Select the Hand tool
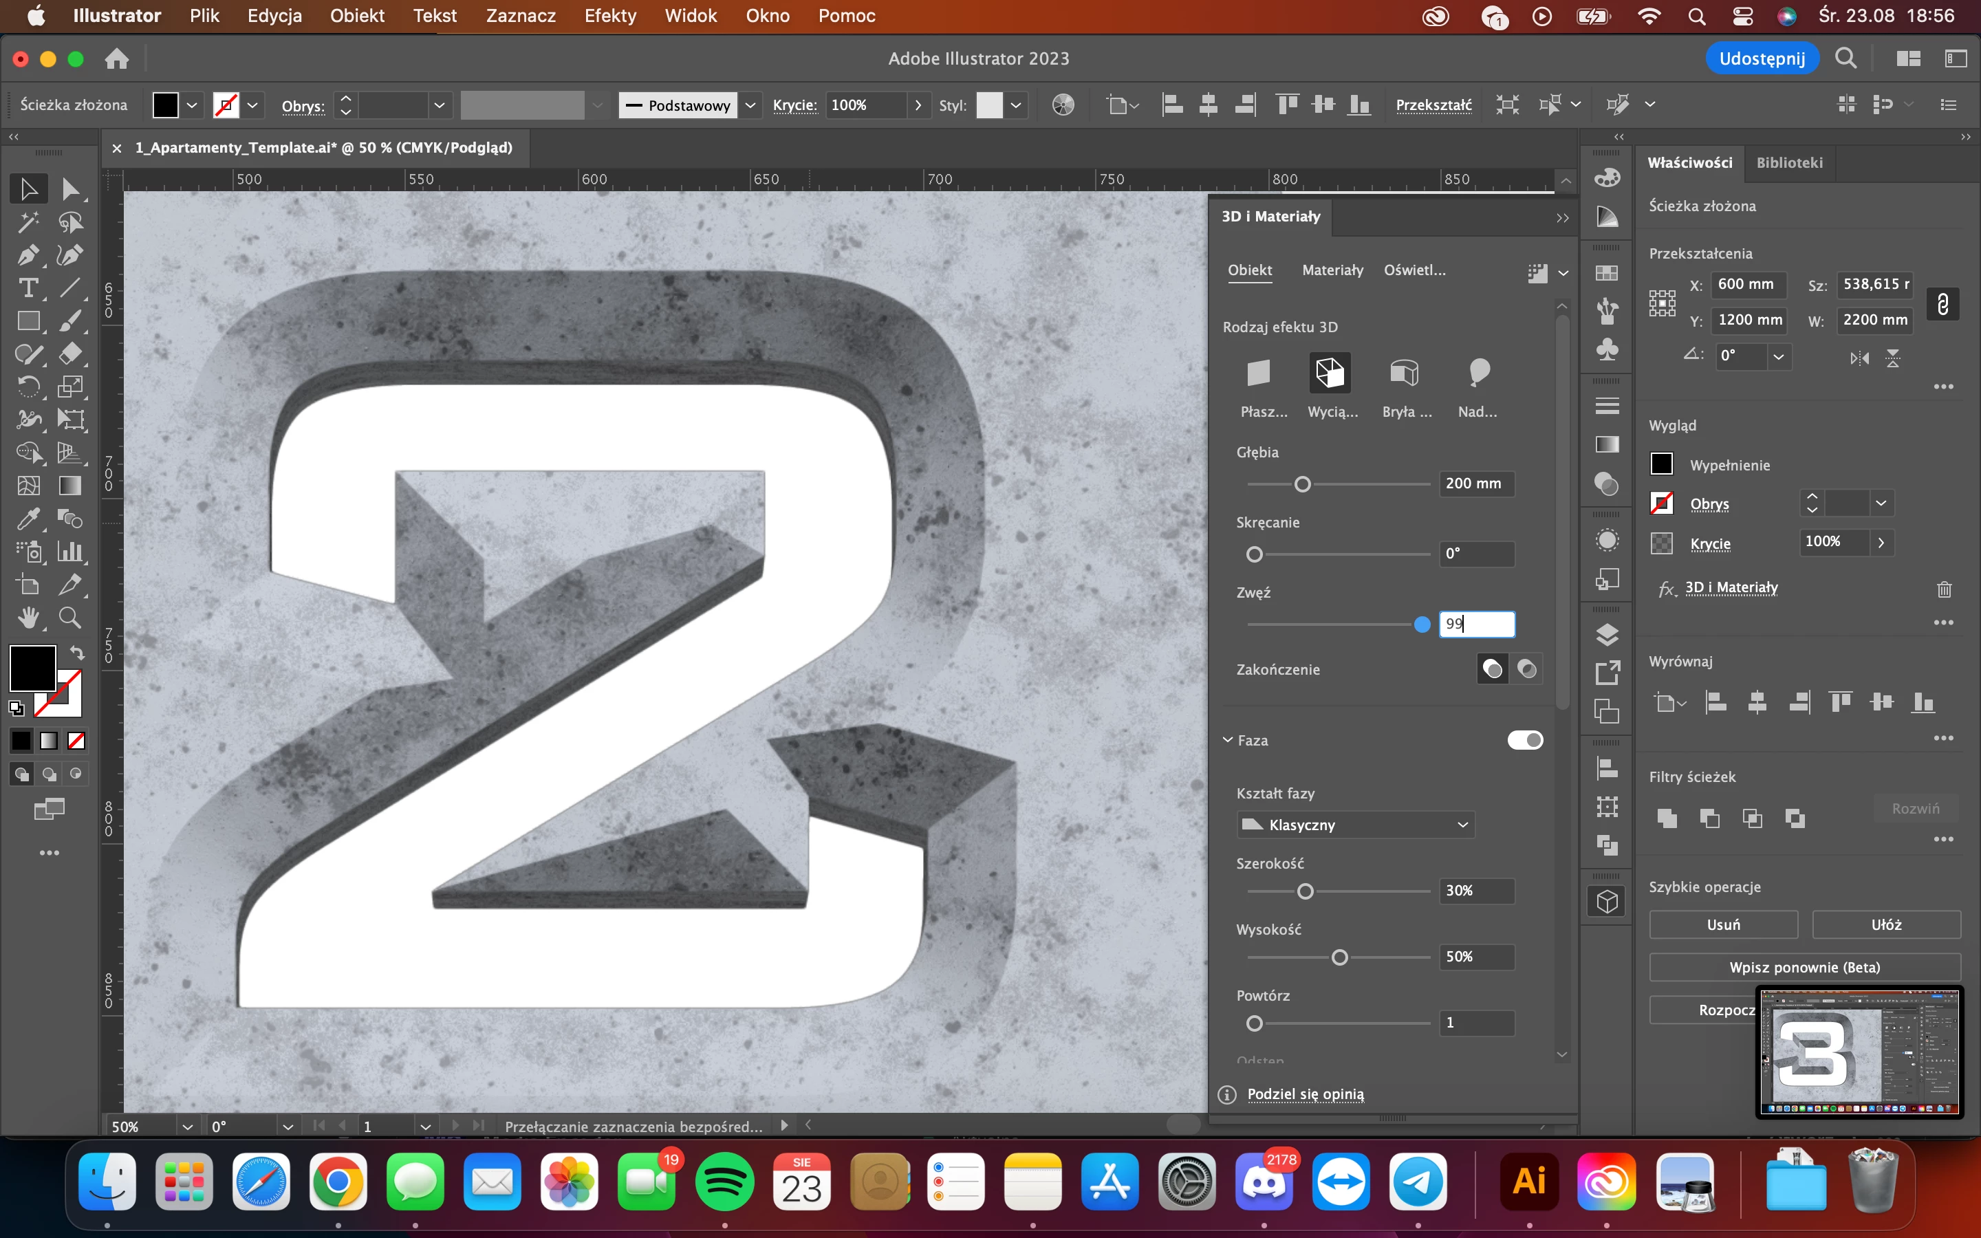The height and width of the screenshot is (1238, 1981). 28,618
